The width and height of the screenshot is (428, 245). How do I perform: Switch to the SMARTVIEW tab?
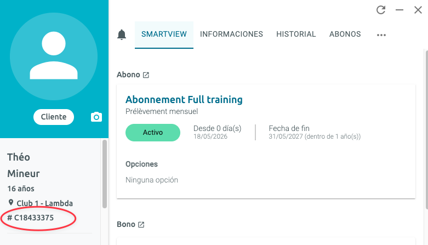(164, 35)
